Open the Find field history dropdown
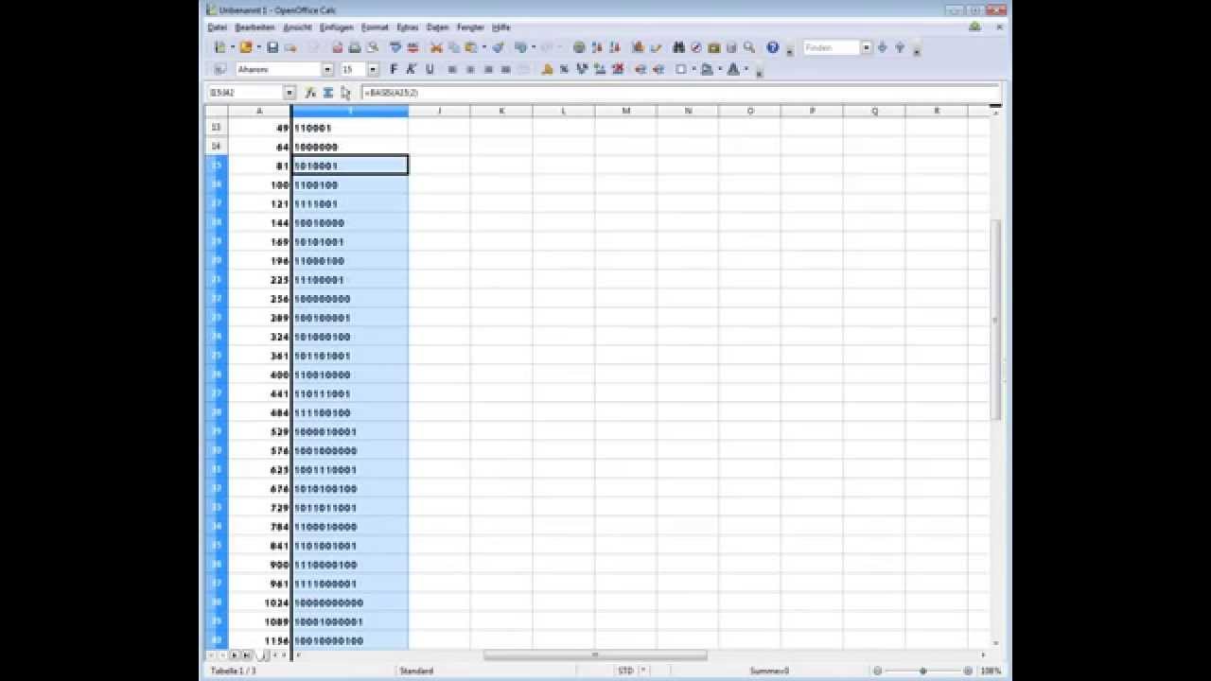Viewport: 1211px width, 681px height. click(866, 47)
